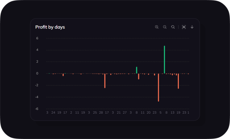Click the red bar above label 17
Image resolution: width=230 pixels, height=139 pixels.
pos(105,81)
